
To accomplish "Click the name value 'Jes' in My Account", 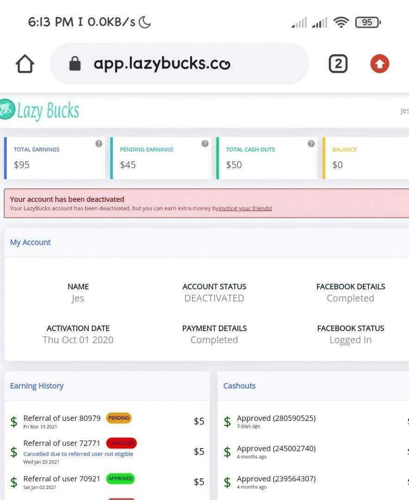I will point(78,298).
